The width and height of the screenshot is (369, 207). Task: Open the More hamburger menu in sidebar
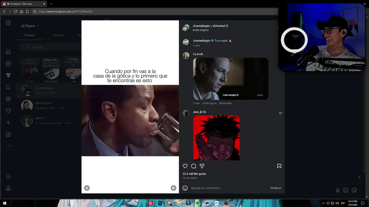tap(8, 177)
